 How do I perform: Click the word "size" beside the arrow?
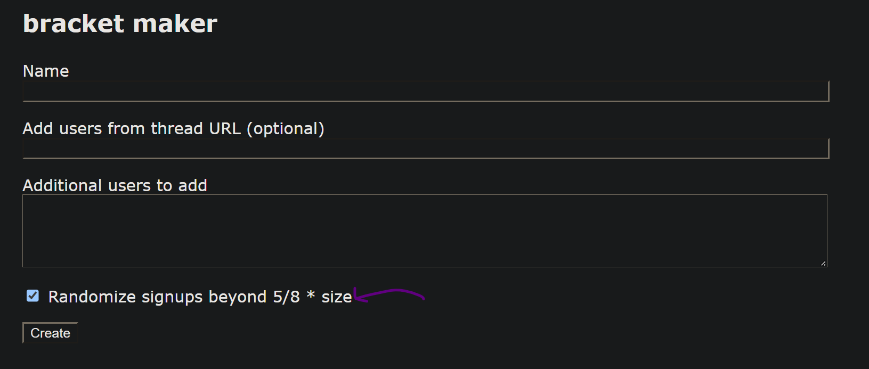(337, 297)
